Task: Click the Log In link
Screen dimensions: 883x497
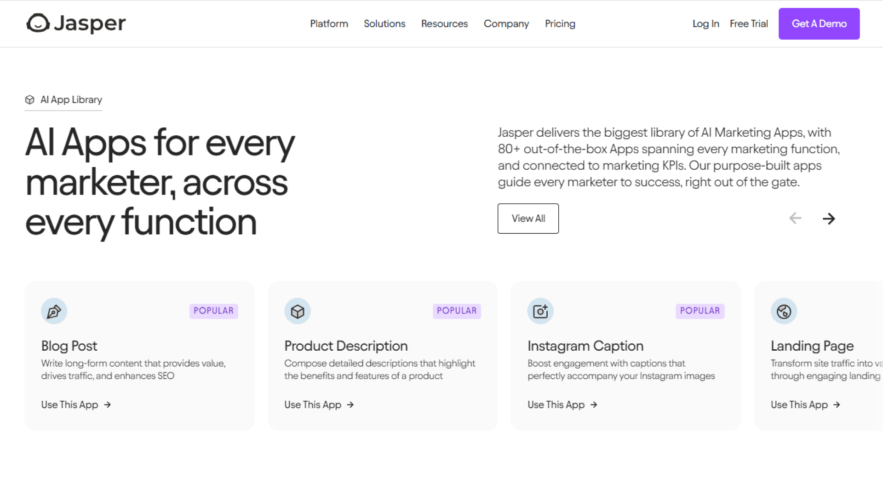Action: (705, 23)
